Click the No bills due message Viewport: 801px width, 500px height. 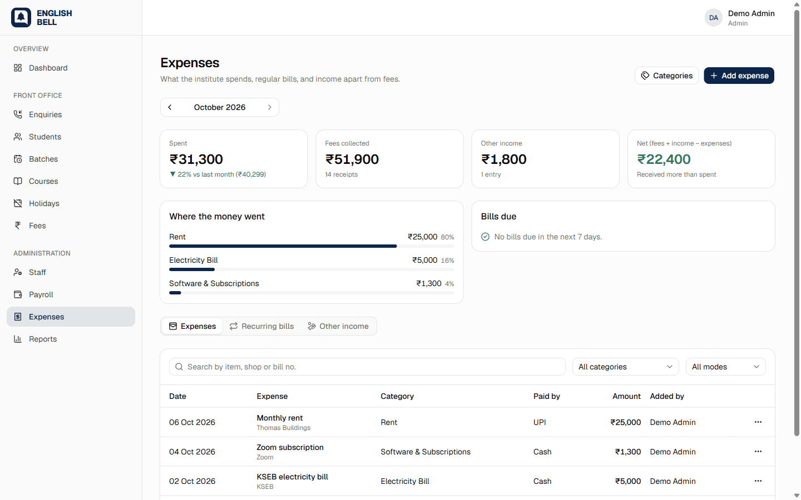pos(548,237)
